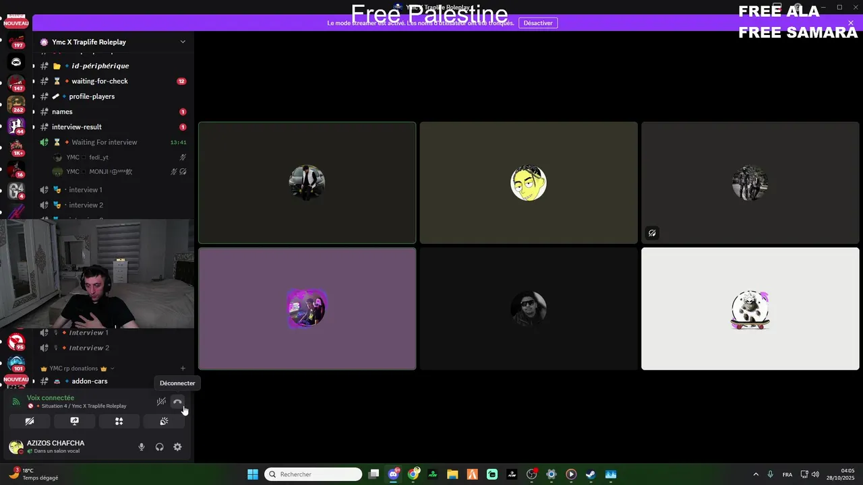Show hidden system tray icons chevron
This screenshot has height=485, width=863.
(x=756, y=474)
